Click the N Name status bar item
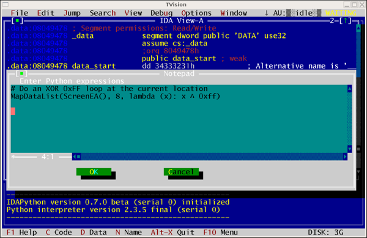Image resolution: width=367 pixels, height=238 pixels. [128, 232]
